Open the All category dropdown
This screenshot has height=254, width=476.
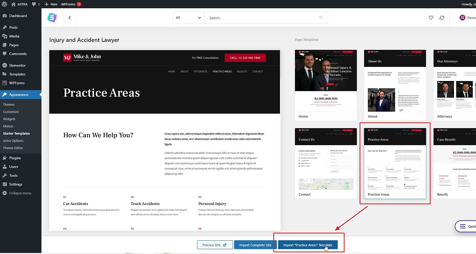coord(189,17)
